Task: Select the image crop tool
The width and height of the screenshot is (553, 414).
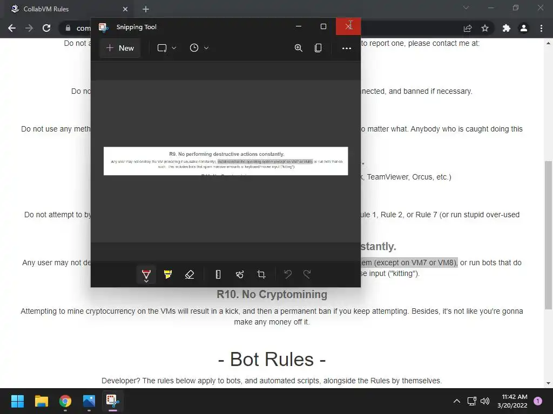Action: point(261,274)
